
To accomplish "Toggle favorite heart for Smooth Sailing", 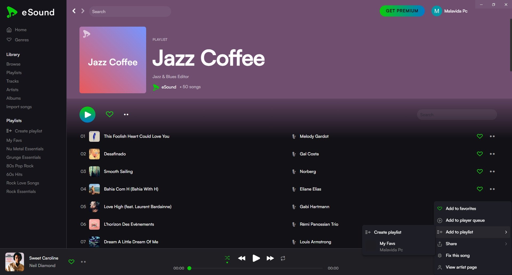I will pyautogui.click(x=480, y=171).
